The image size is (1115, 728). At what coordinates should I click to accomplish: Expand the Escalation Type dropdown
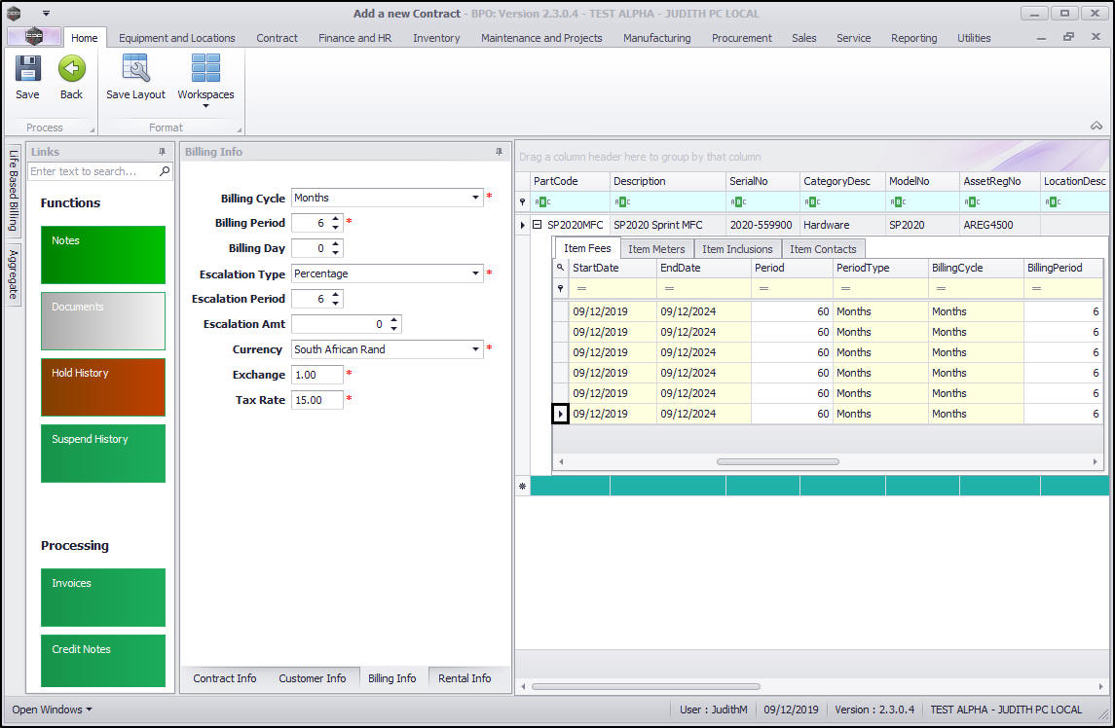click(476, 273)
